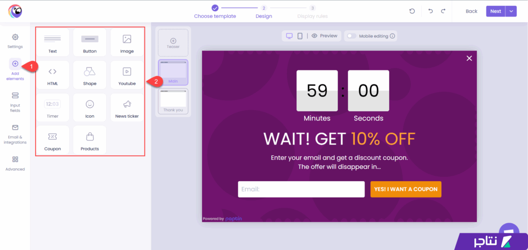
Task: Add a Coupon element
Action: (53, 140)
